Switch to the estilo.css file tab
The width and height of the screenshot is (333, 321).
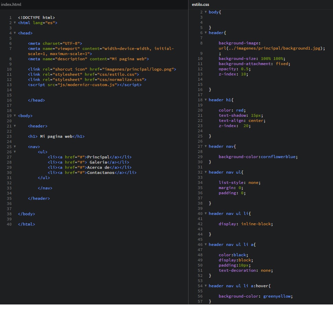200,4
